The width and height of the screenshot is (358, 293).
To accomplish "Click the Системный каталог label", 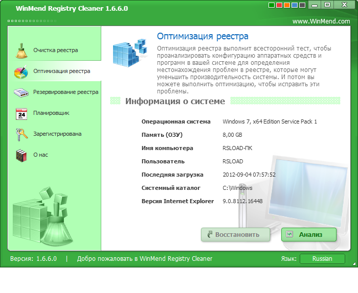I will [x=171, y=188].
